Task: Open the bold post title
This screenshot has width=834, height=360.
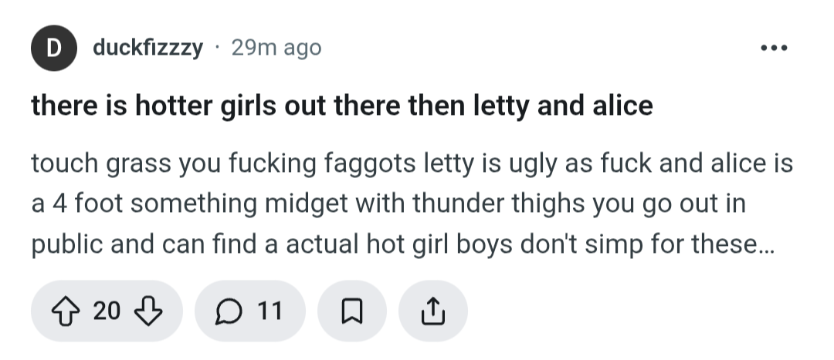Action: (341, 105)
